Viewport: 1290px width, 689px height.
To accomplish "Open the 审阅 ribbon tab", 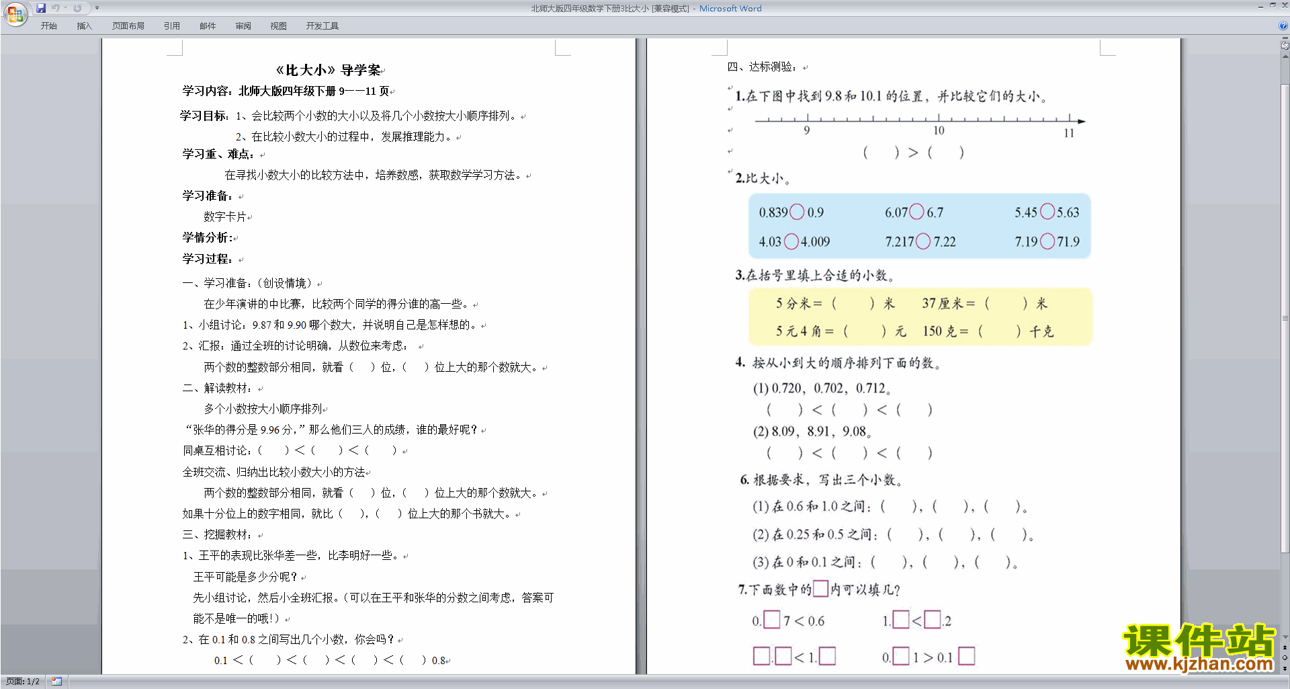I will [243, 26].
